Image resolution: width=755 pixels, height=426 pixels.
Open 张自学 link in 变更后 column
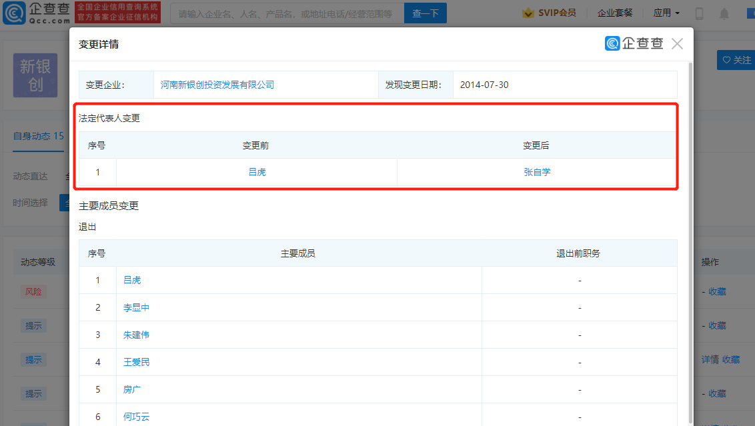click(x=537, y=172)
